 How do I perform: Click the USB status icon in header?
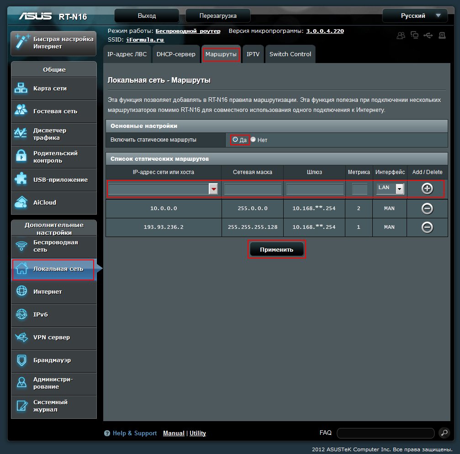[x=428, y=35]
